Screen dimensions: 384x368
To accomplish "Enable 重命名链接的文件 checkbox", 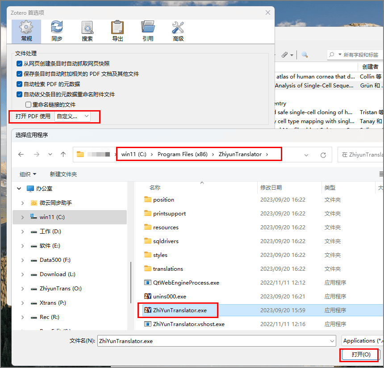I will [x=29, y=105].
